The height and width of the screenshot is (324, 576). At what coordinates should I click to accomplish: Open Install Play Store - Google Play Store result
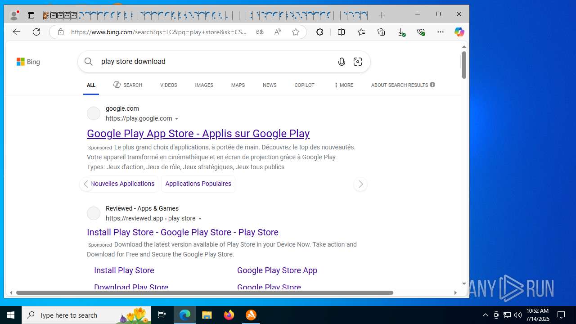click(183, 232)
